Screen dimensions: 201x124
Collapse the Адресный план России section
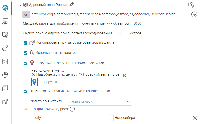point(20,5)
